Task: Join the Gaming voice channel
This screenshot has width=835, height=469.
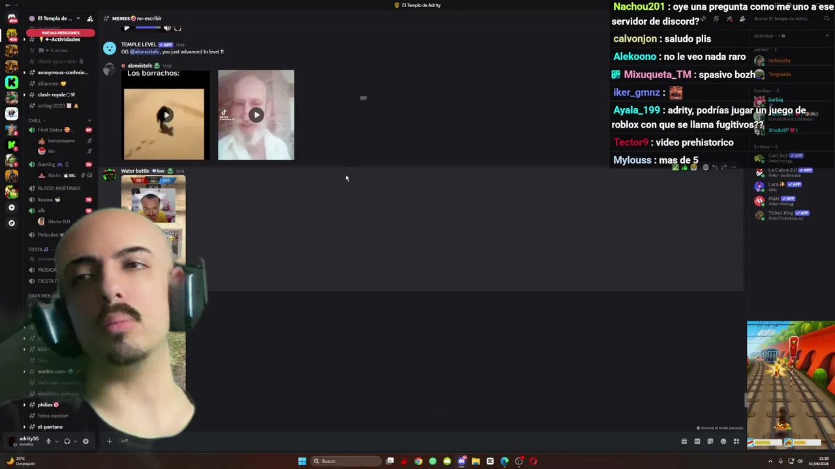Action: click(x=59, y=164)
